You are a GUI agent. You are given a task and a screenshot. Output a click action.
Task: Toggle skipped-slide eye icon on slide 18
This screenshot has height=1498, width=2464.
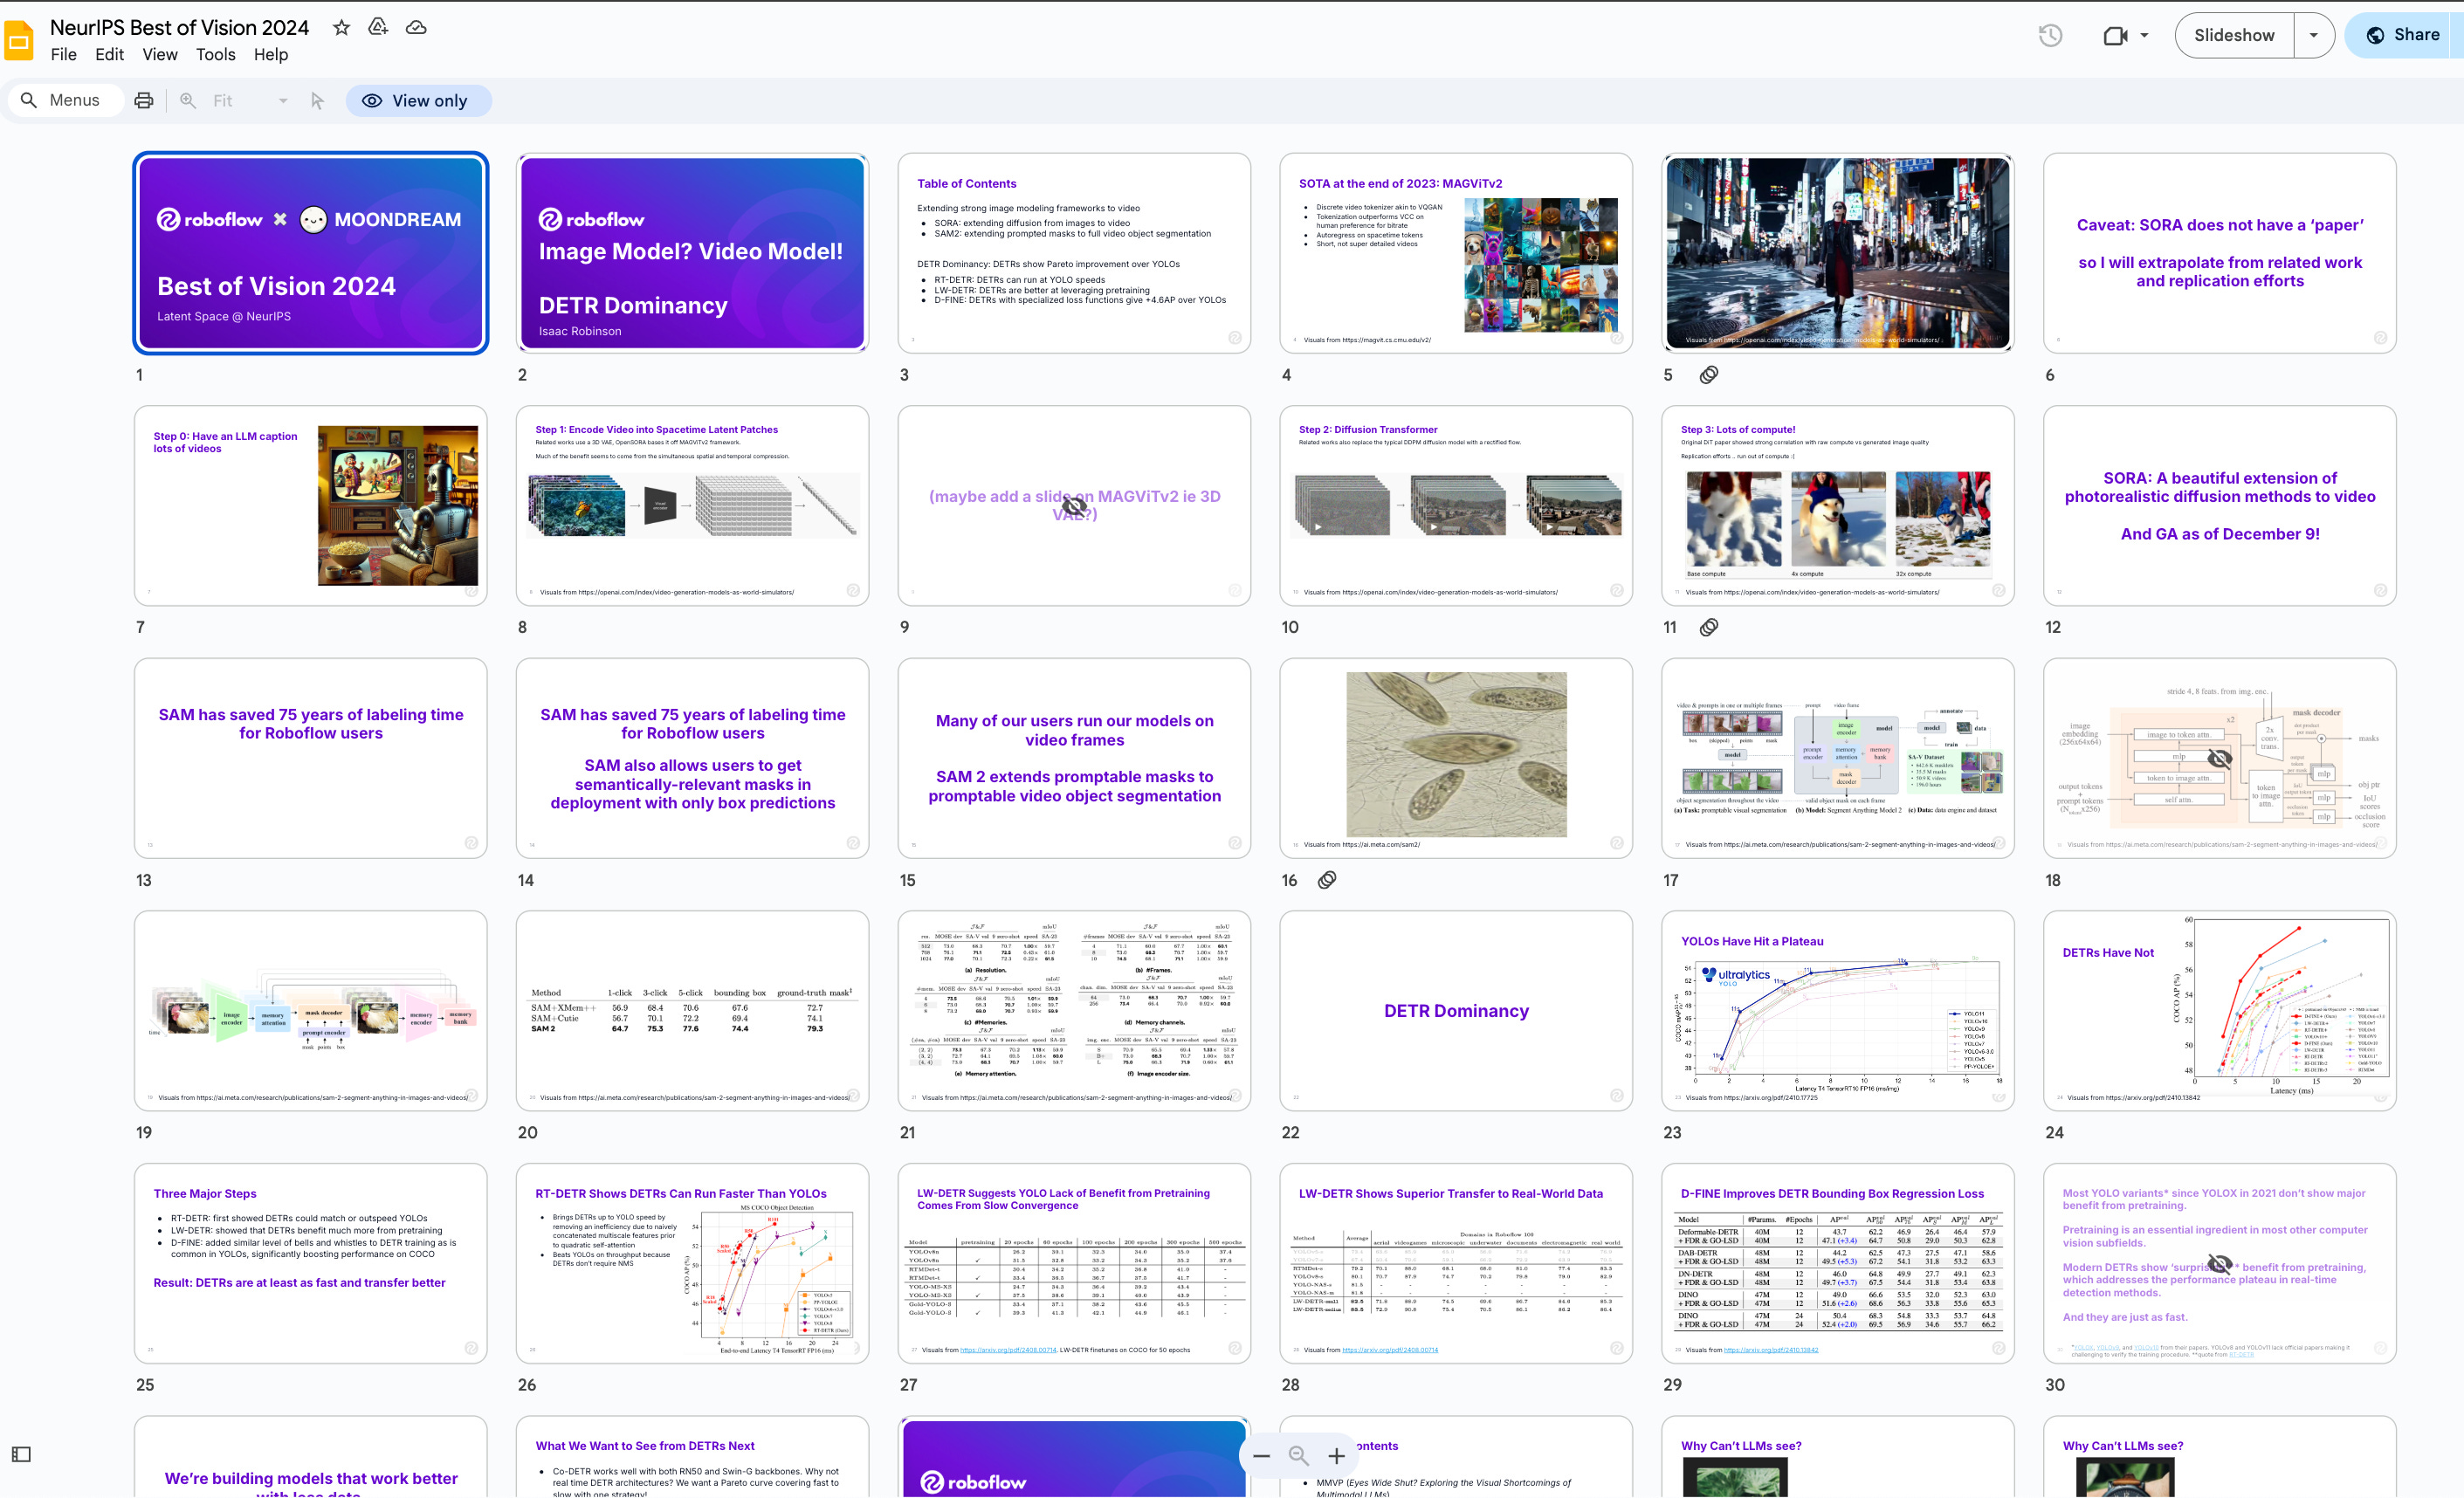[x=2220, y=758]
